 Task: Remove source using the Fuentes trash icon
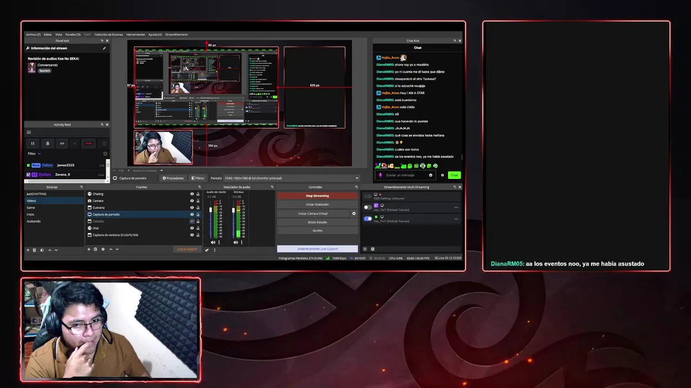(96, 249)
